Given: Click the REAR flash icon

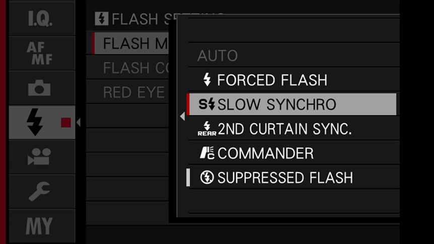Looking at the screenshot, I should (207, 129).
